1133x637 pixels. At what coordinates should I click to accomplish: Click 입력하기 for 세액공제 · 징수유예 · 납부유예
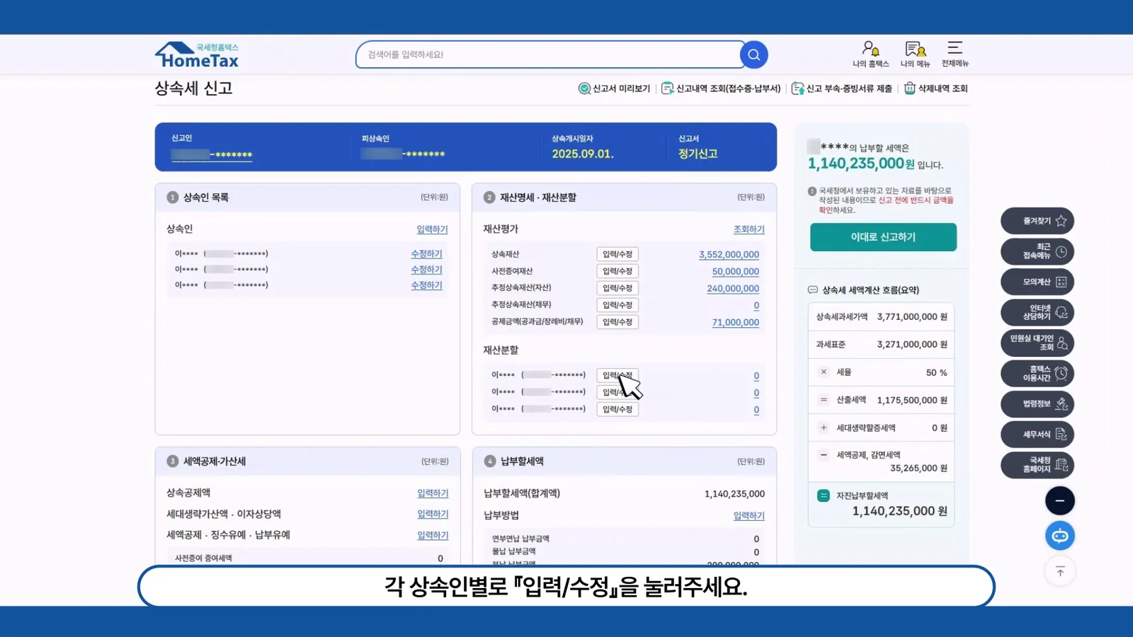pyautogui.click(x=433, y=535)
